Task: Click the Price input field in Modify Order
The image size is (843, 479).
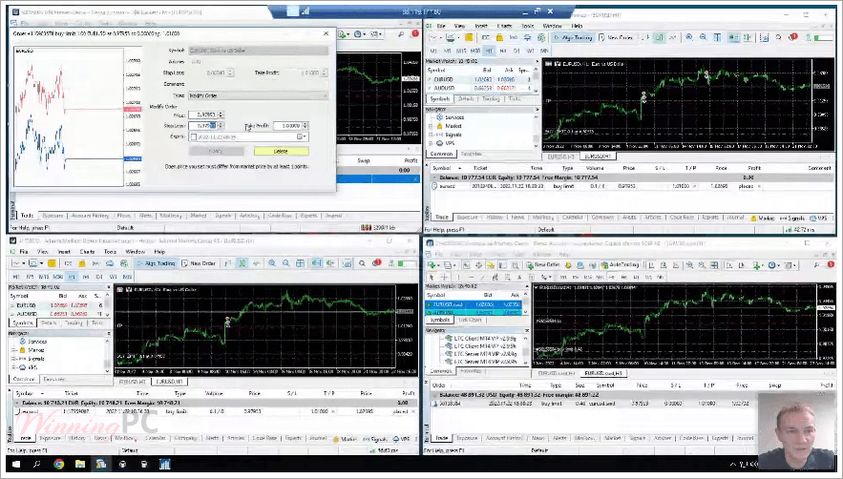Action: (x=203, y=115)
